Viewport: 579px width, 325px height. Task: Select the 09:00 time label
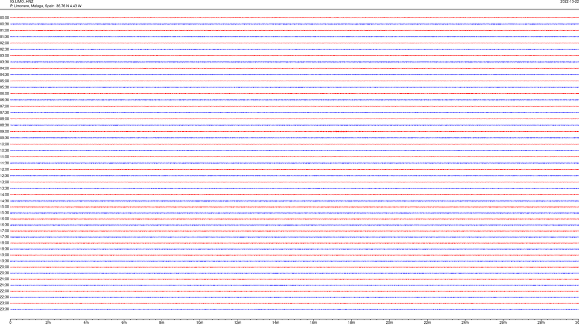point(4,132)
